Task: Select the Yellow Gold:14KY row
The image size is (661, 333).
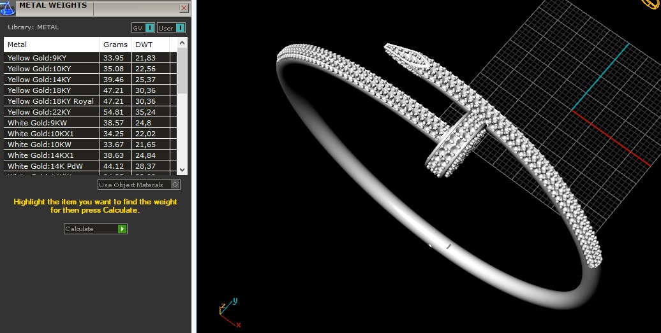Action: pos(90,80)
